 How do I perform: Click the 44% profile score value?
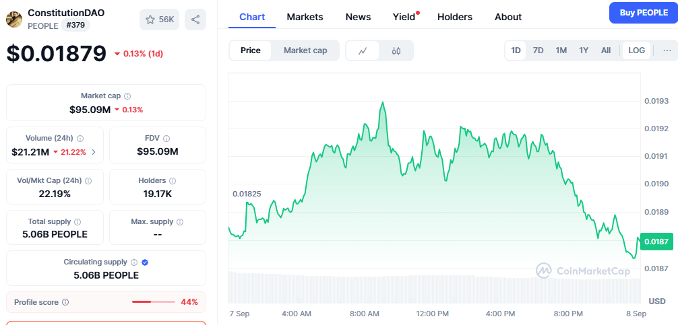tap(189, 302)
